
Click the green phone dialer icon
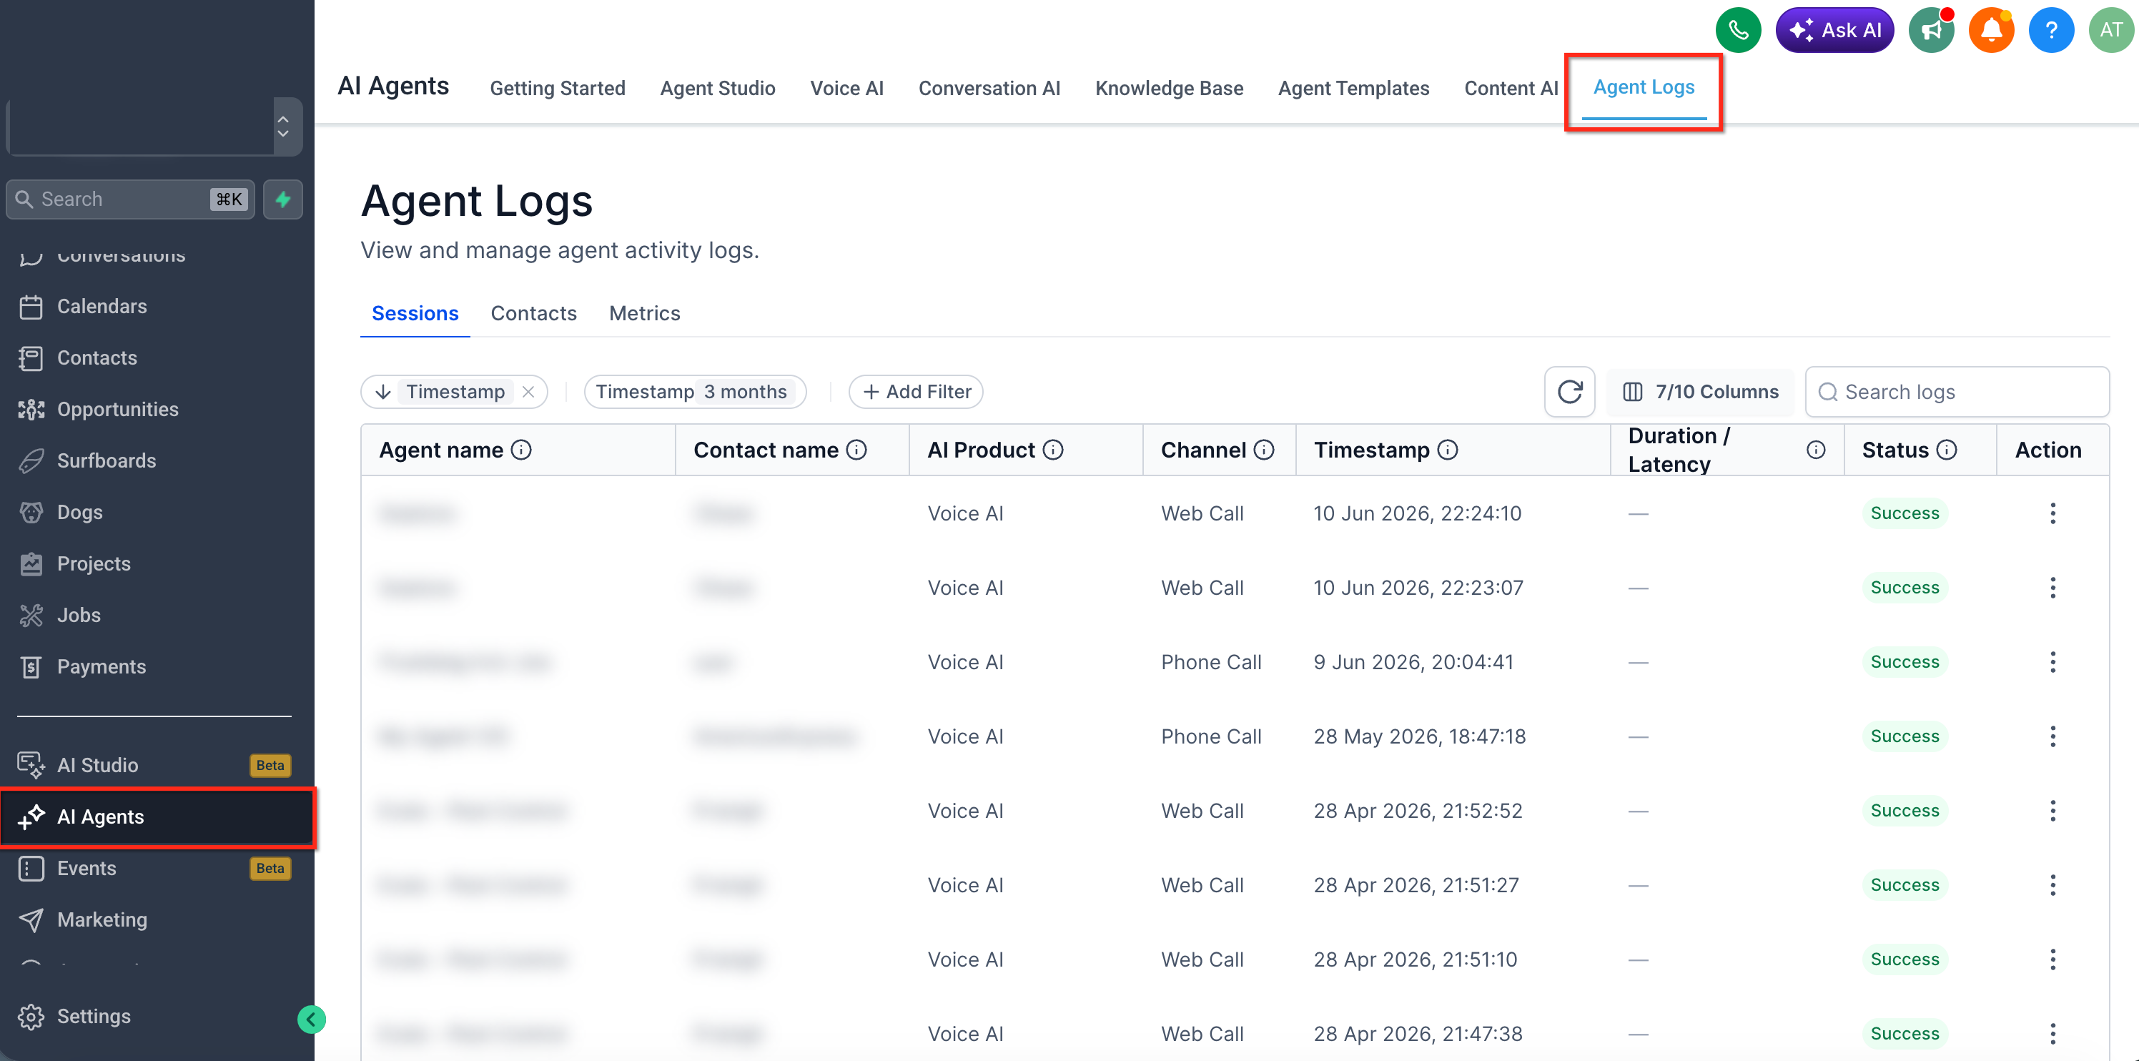tap(1738, 31)
